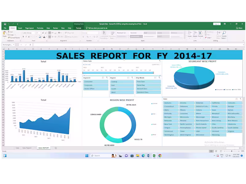Click the AutoSum icon in the Editing group
The image size is (246, 184).
pyautogui.click(x=206, y=32)
